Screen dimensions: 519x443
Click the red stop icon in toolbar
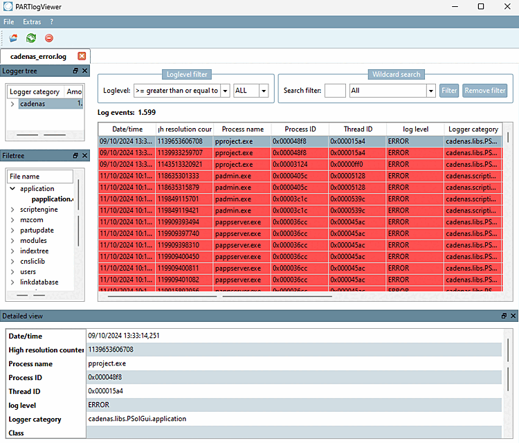click(x=49, y=39)
